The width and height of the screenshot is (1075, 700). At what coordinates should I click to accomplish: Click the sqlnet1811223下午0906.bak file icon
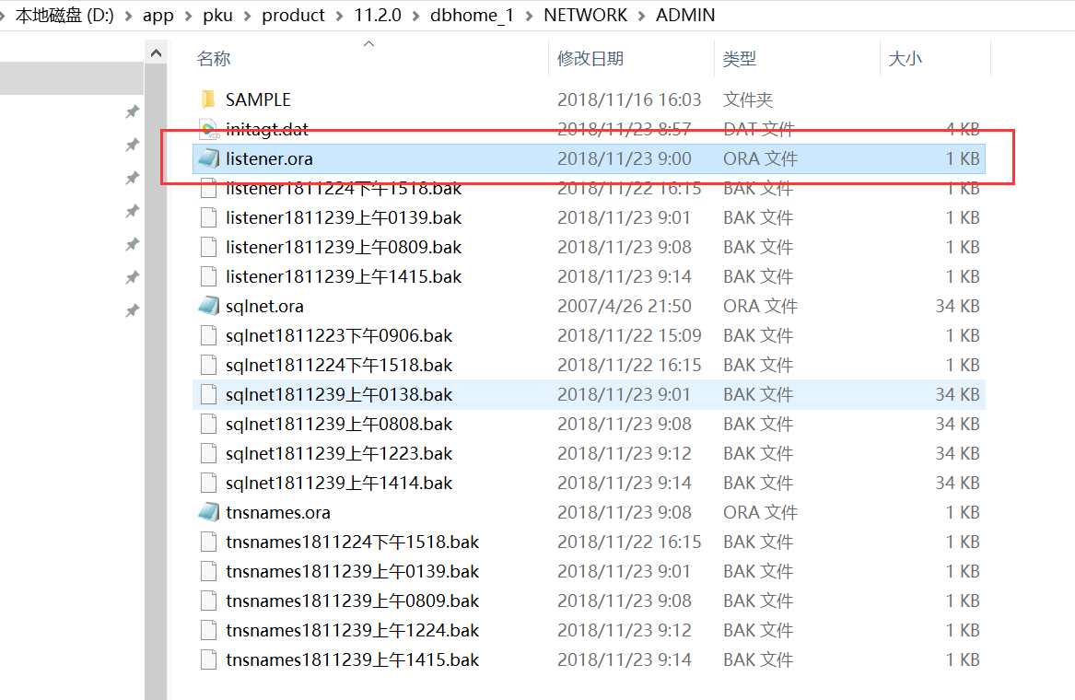click(208, 336)
